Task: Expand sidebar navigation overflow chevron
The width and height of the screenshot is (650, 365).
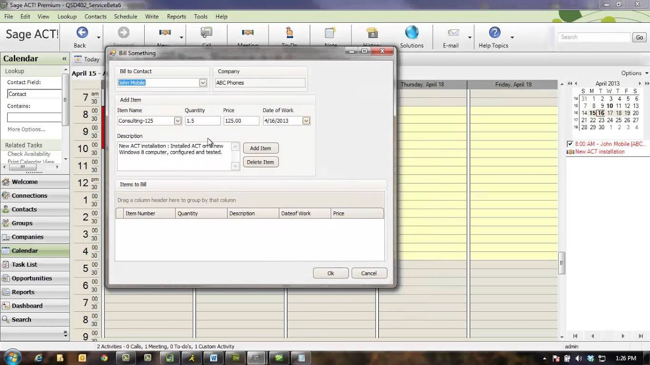Action: point(65,333)
